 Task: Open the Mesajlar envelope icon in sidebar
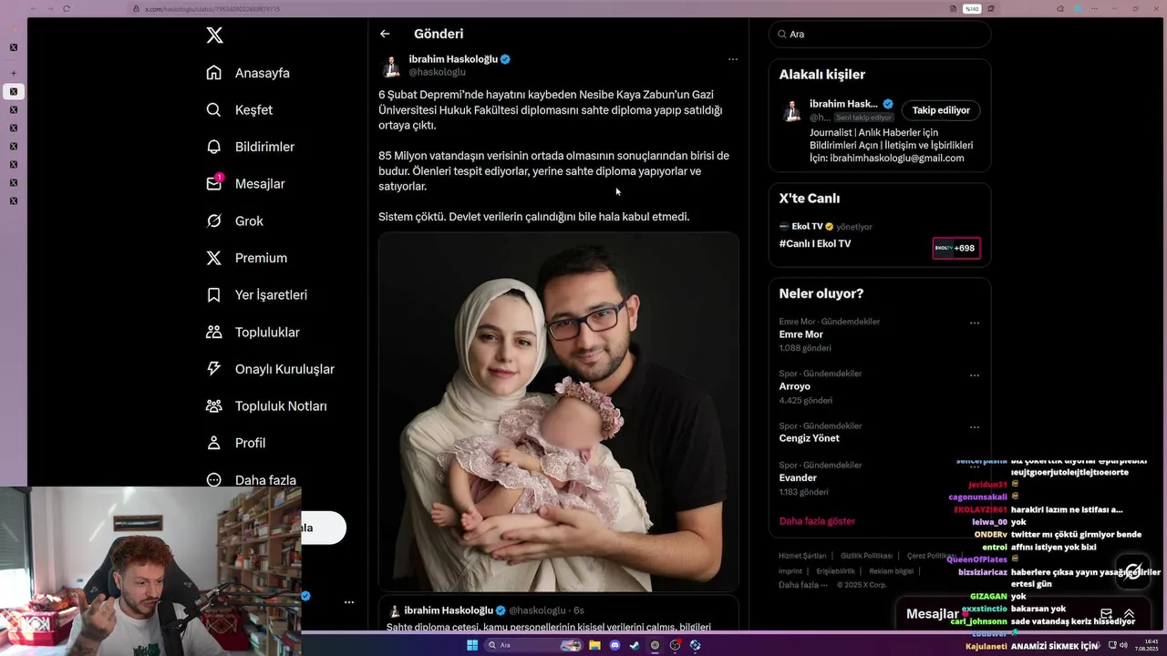[x=213, y=183]
